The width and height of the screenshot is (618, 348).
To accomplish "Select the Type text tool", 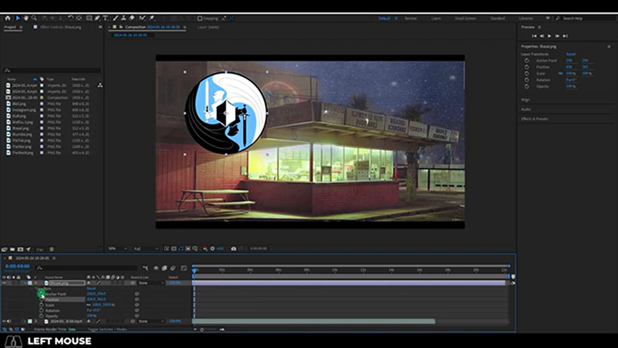I will [x=105, y=18].
